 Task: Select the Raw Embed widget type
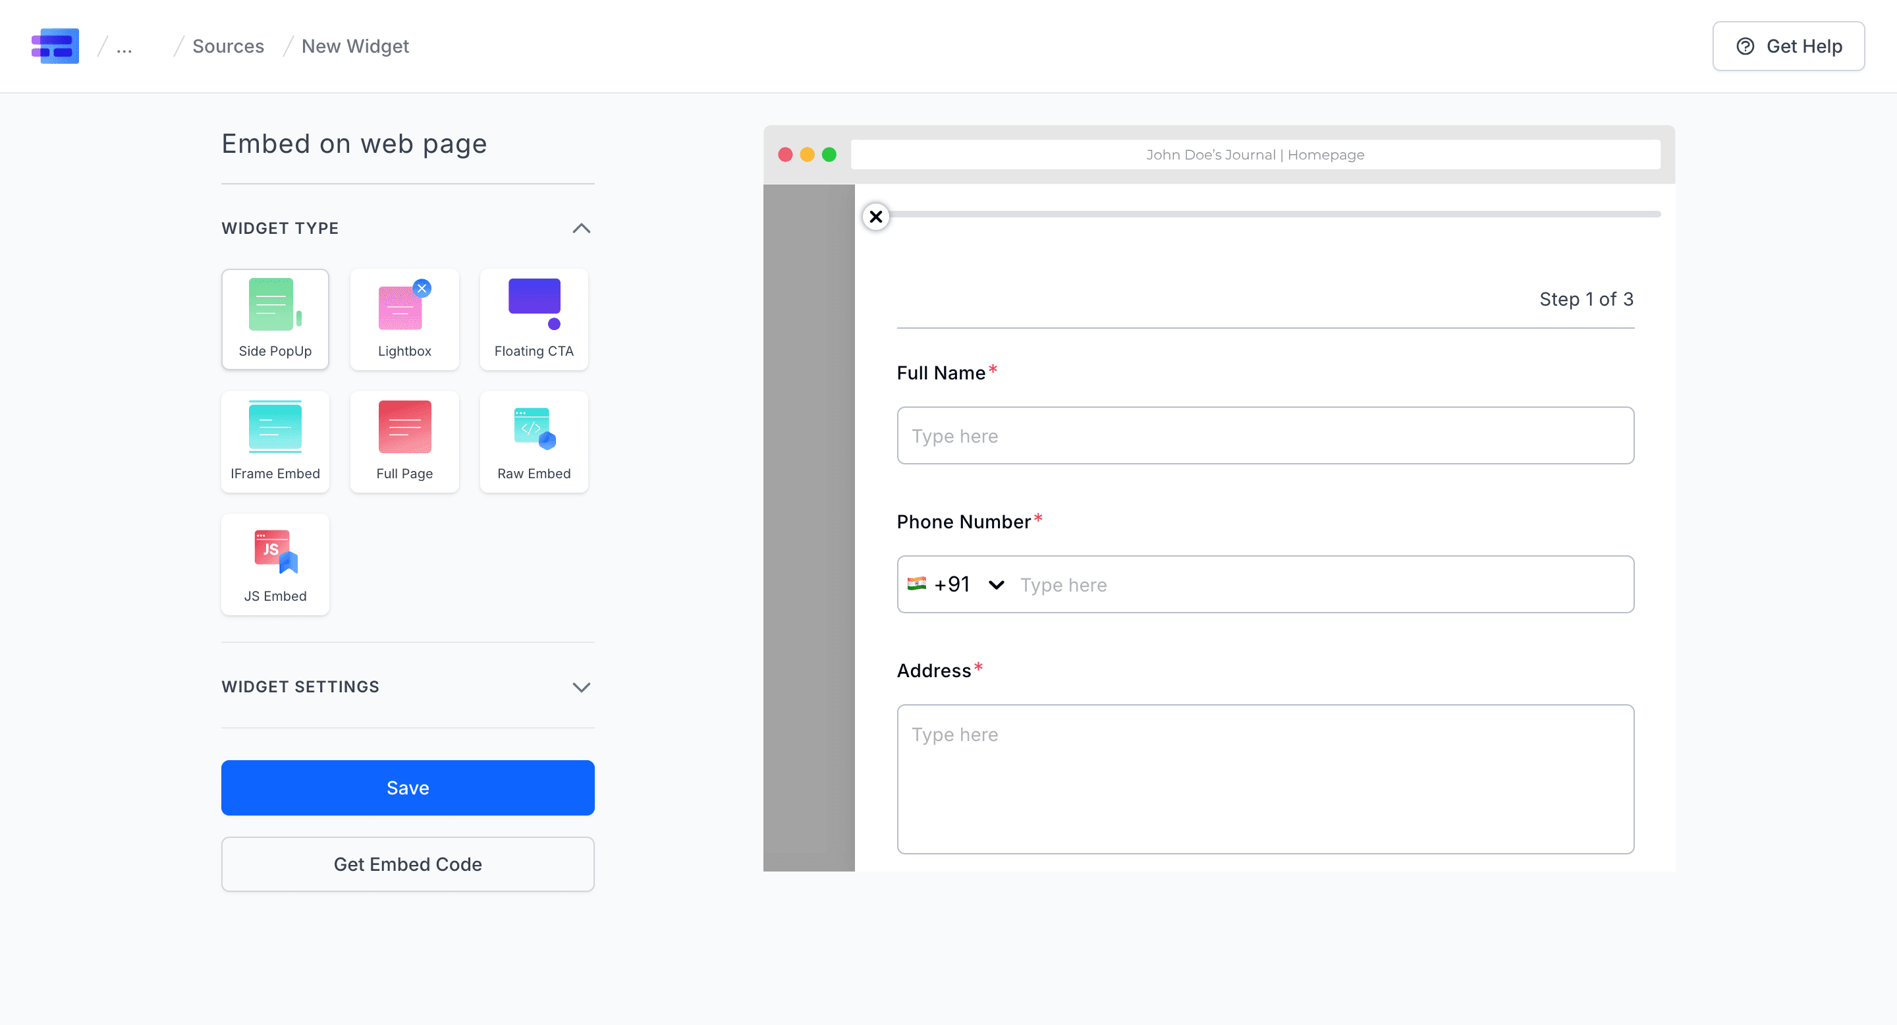534,442
